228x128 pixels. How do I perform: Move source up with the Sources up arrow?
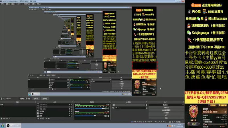[46, 119]
